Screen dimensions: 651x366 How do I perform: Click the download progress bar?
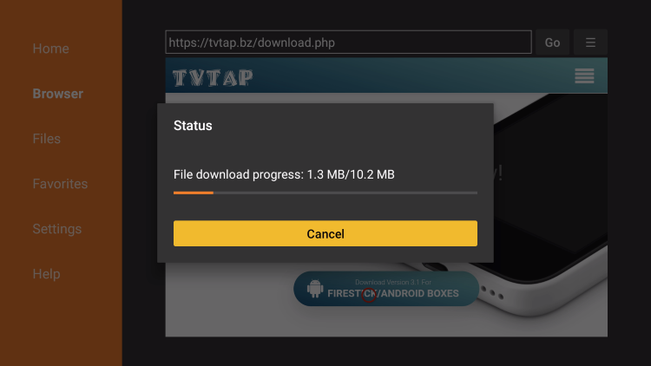[x=325, y=193]
